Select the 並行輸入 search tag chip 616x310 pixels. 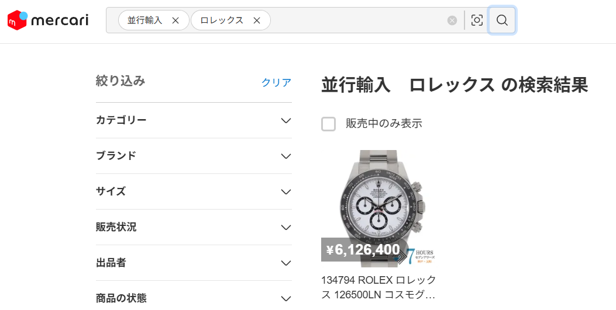coord(145,20)
